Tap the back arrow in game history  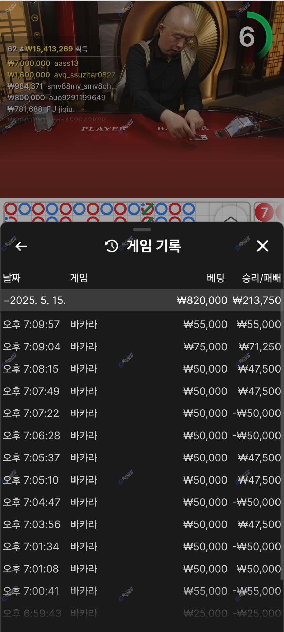coord(21,246)
